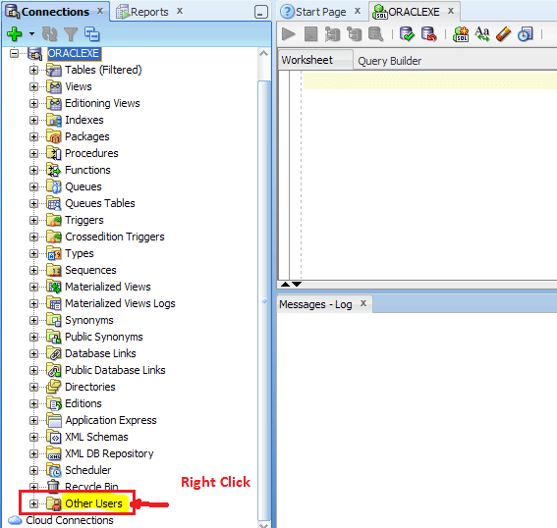The width and height of the screenshot is (557, 528).
Task: Expand the Views node
Action: pos(33,86)
